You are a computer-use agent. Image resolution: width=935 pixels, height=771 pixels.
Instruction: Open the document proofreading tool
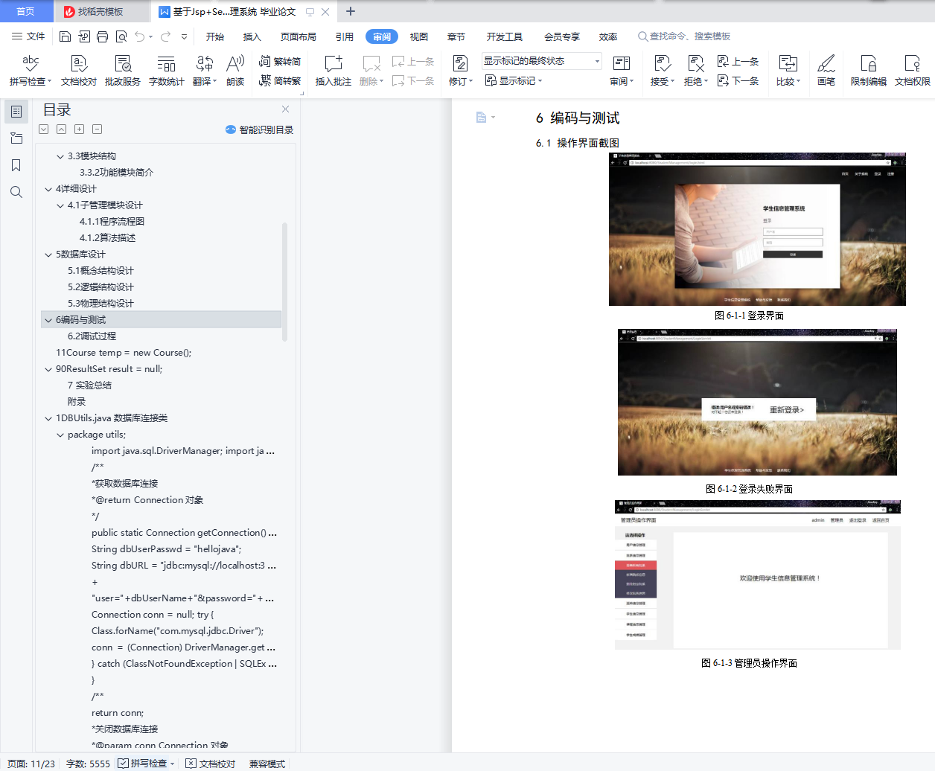79,71
